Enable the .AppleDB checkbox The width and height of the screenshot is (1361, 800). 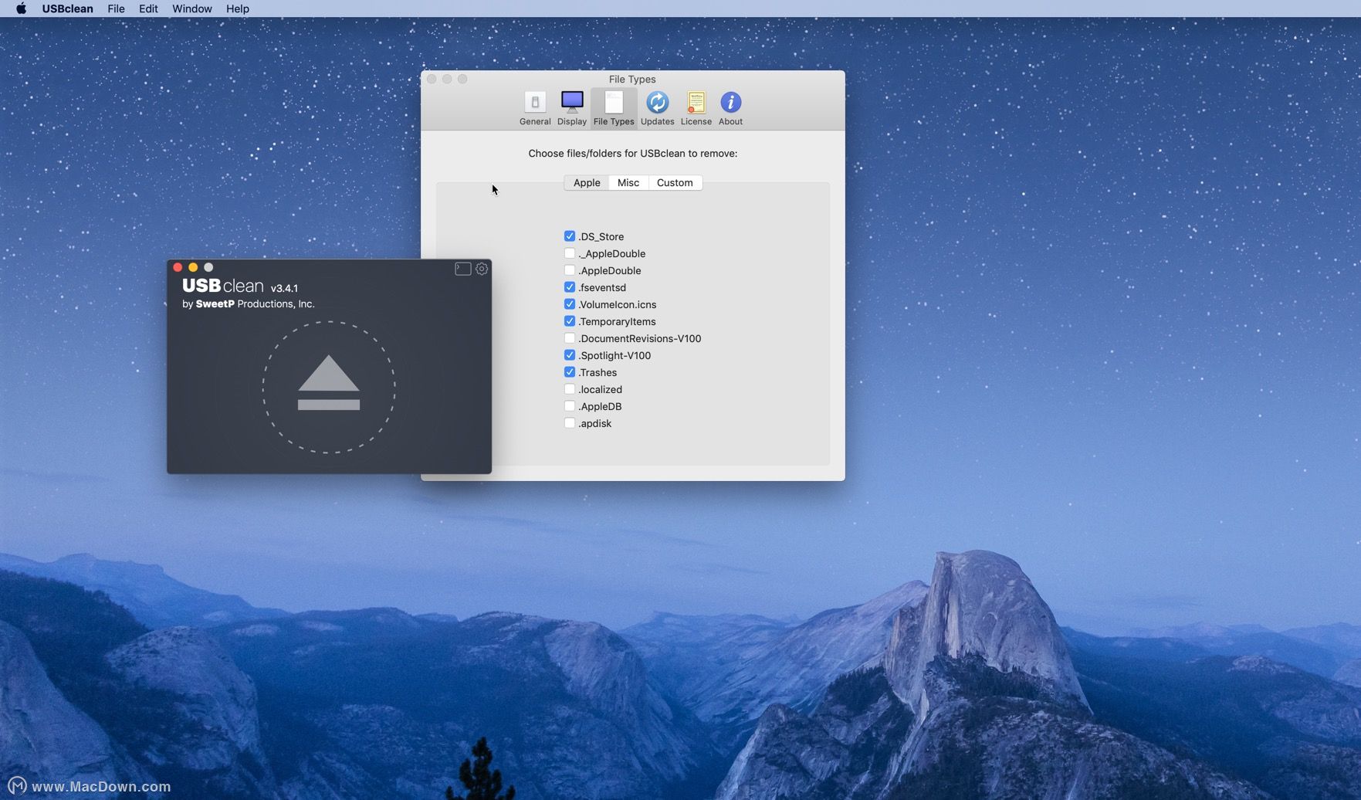570,406
